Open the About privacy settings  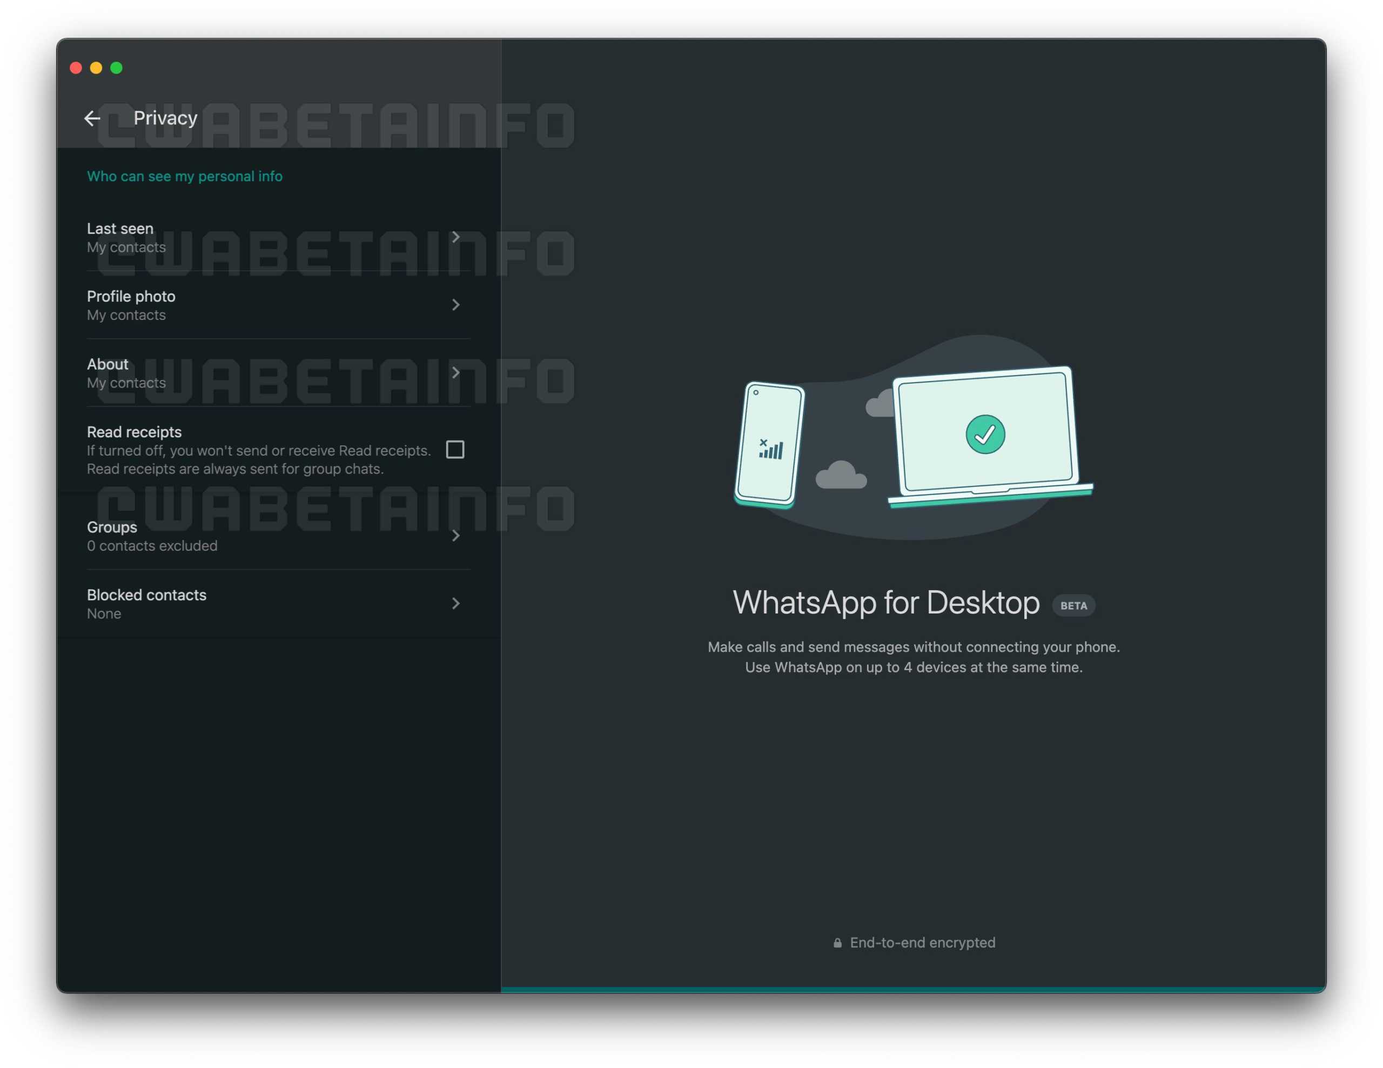tap(274, 372)
